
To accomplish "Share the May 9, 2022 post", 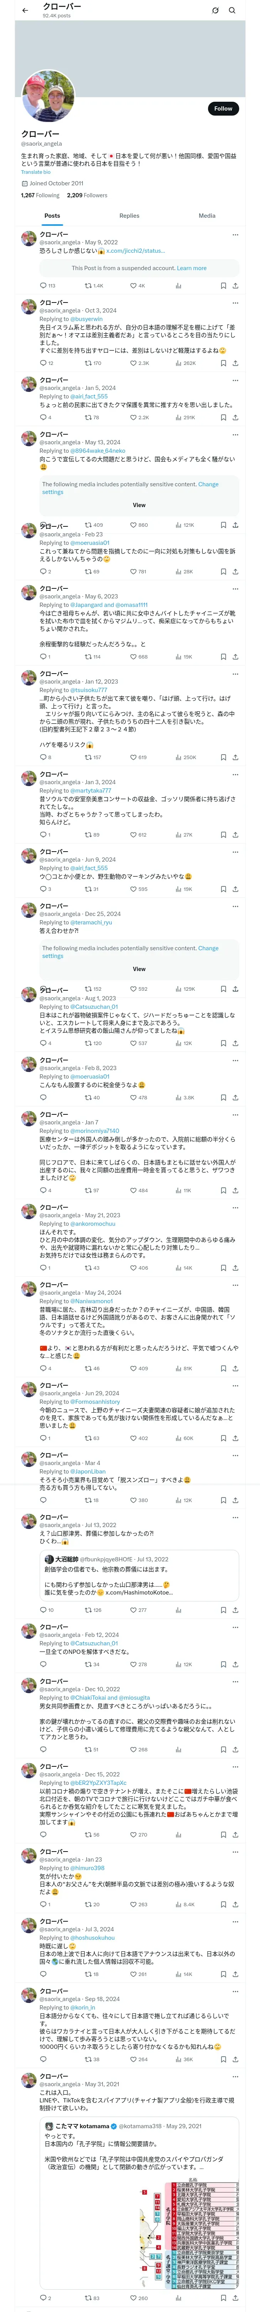I will 235,286.
